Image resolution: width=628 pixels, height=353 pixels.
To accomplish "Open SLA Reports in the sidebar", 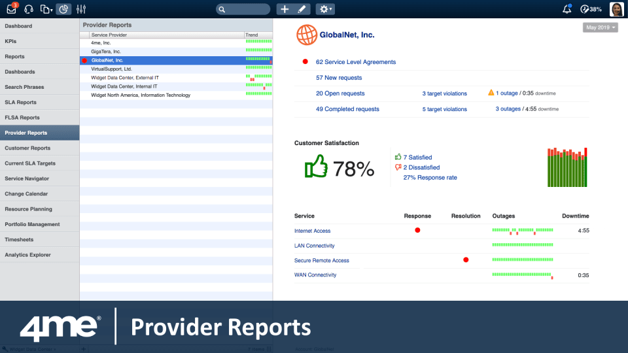I will pos(21,103).
